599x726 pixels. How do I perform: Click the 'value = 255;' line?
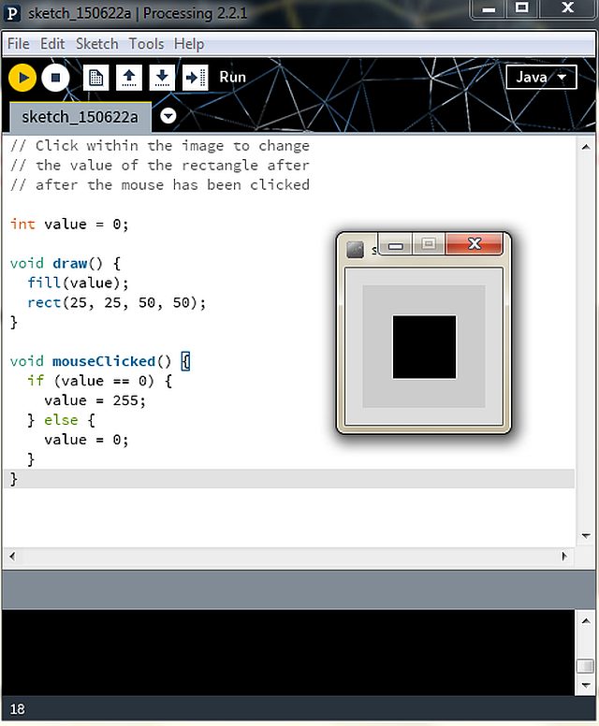(95, 400)
